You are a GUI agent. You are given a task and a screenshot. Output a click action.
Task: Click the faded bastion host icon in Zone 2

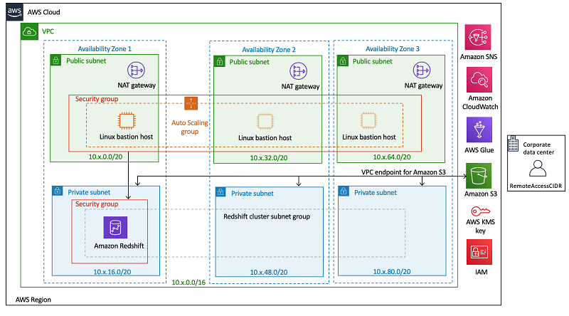tap(265, 121)
